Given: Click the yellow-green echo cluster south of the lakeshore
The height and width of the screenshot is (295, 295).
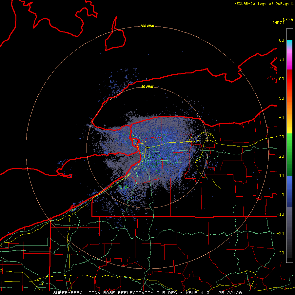Looking at the screenshot, I should click(x=123, y=187).
